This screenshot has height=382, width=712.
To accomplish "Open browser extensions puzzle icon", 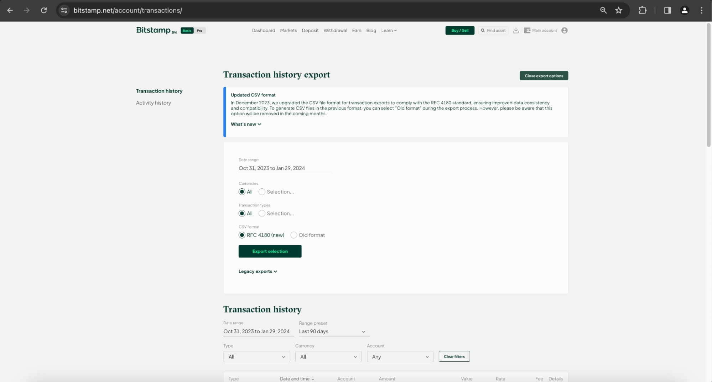I will pyautogui.click(x=643, y=10).
